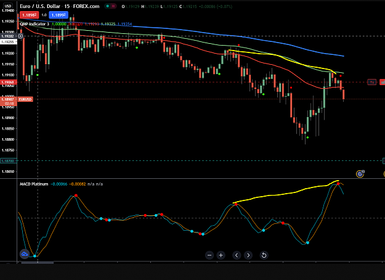385x280 pixels.
Task: Click the closing price value C 1.19215
Action: [188, 6]
